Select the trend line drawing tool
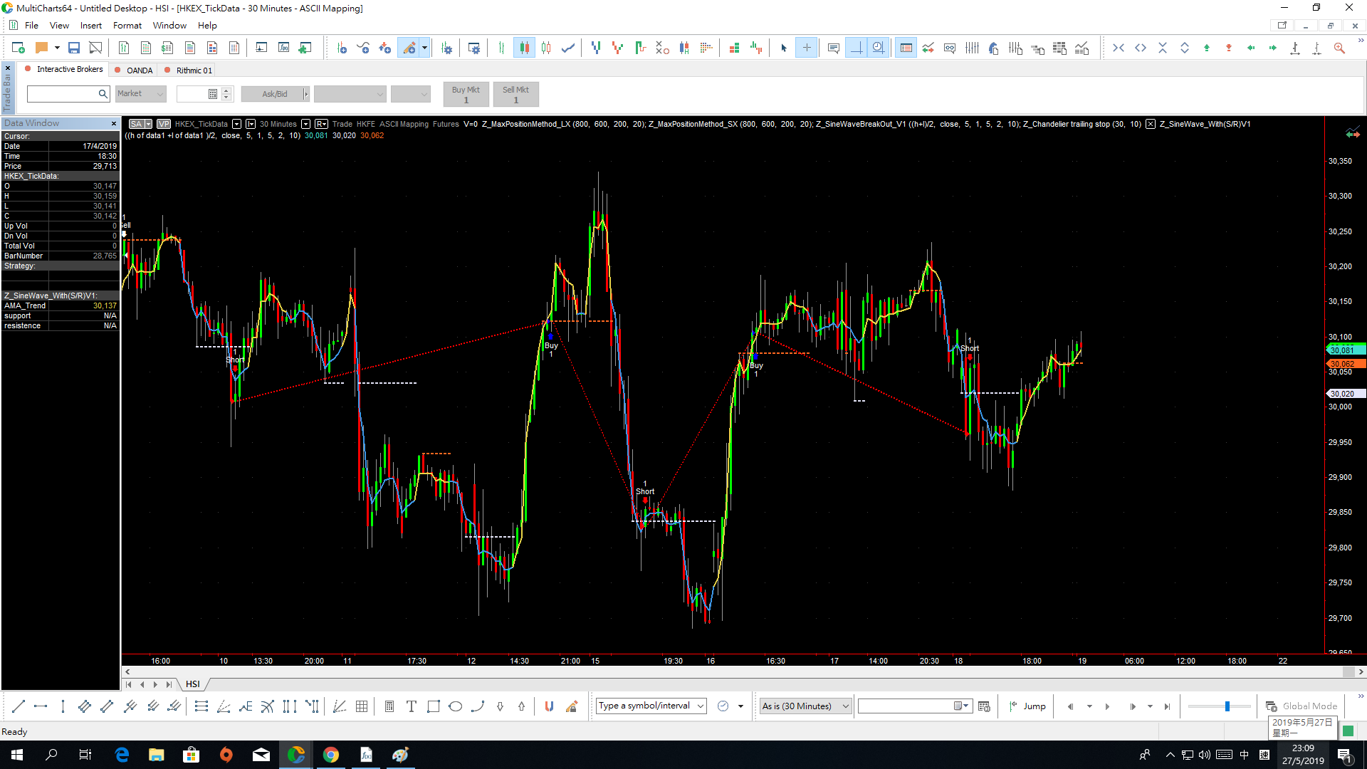Viewport: 1367px width, 769px height. pyautogui.click(x=19, y=706)
